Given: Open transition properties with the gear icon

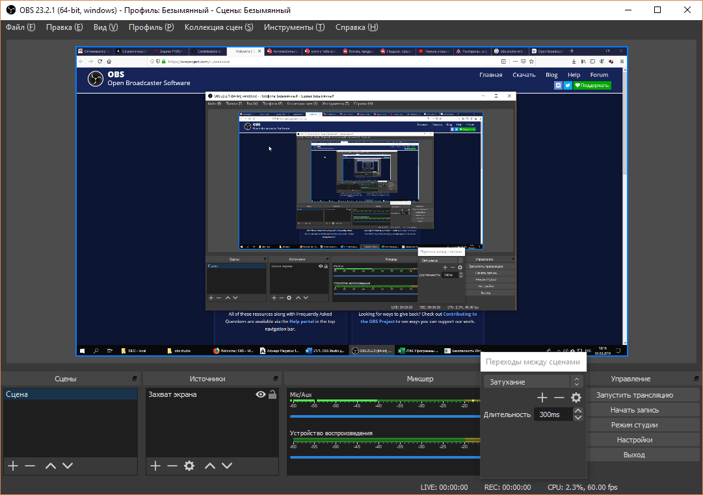Looking at the screenshot, I should 576,398.
